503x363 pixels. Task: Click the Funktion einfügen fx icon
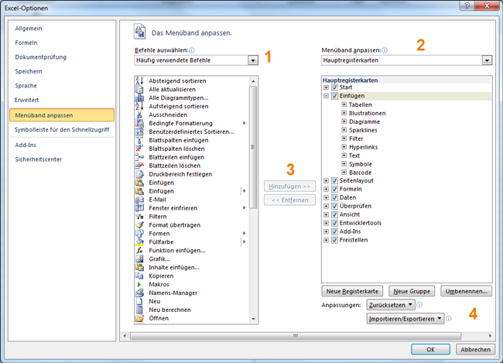click(139, 250)
